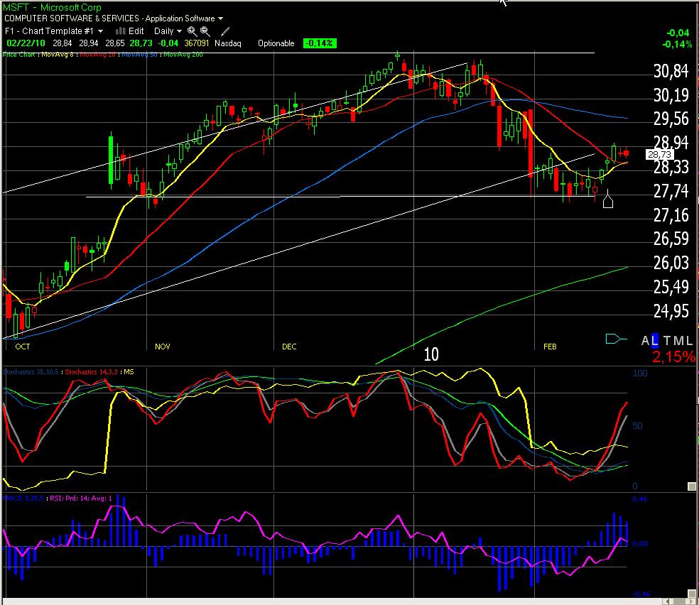
Task: Click the MovAvg 50 legend label
Action: coord(139,55)
